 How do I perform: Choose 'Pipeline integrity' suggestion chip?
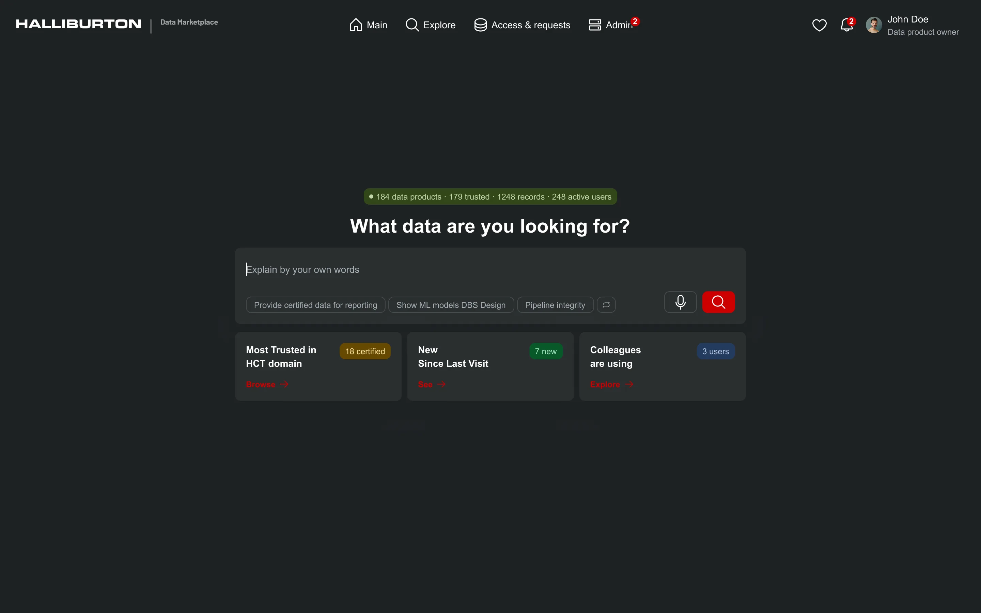pos(555,305)
